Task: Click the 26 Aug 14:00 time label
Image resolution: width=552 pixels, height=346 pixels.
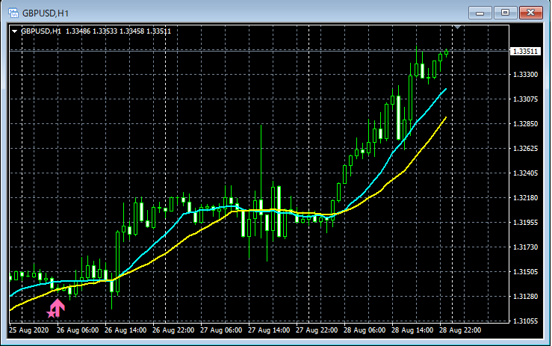Action: [x=125, y=330]
